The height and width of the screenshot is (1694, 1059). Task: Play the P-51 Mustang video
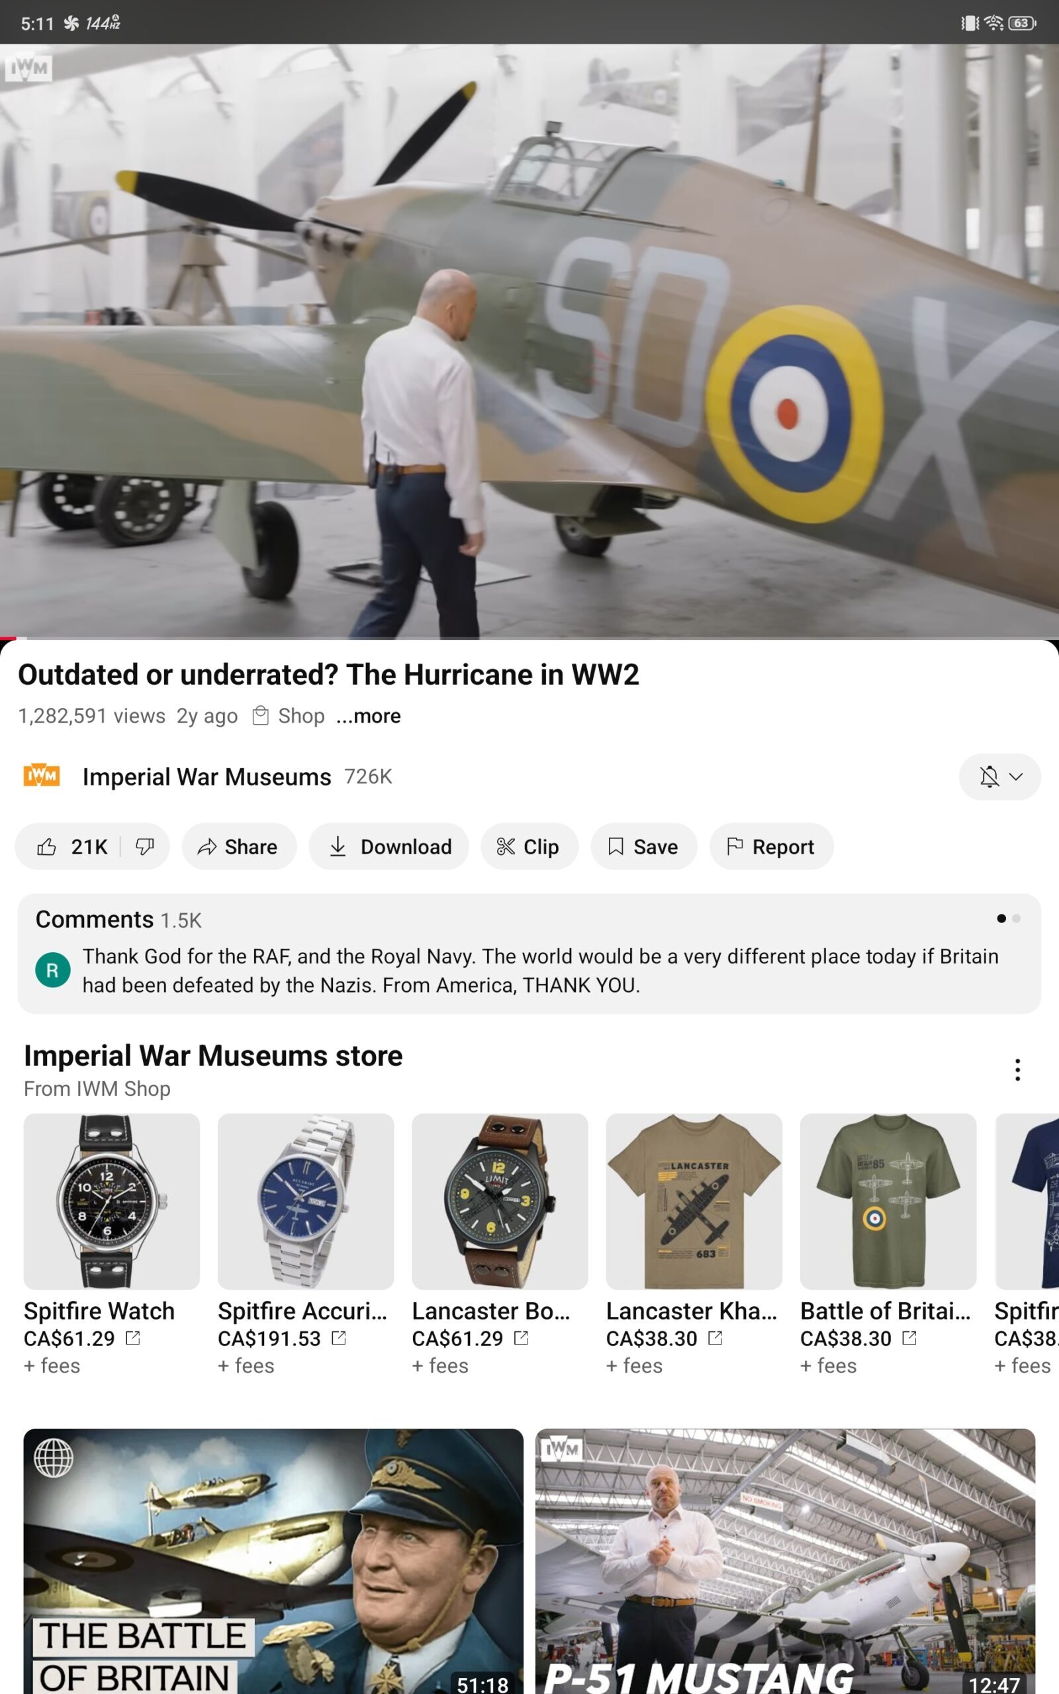785,1561
